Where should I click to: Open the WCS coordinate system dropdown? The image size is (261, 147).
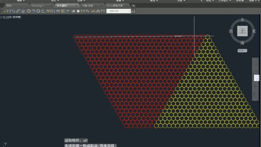pyautogui.click(x=242, y=51)
